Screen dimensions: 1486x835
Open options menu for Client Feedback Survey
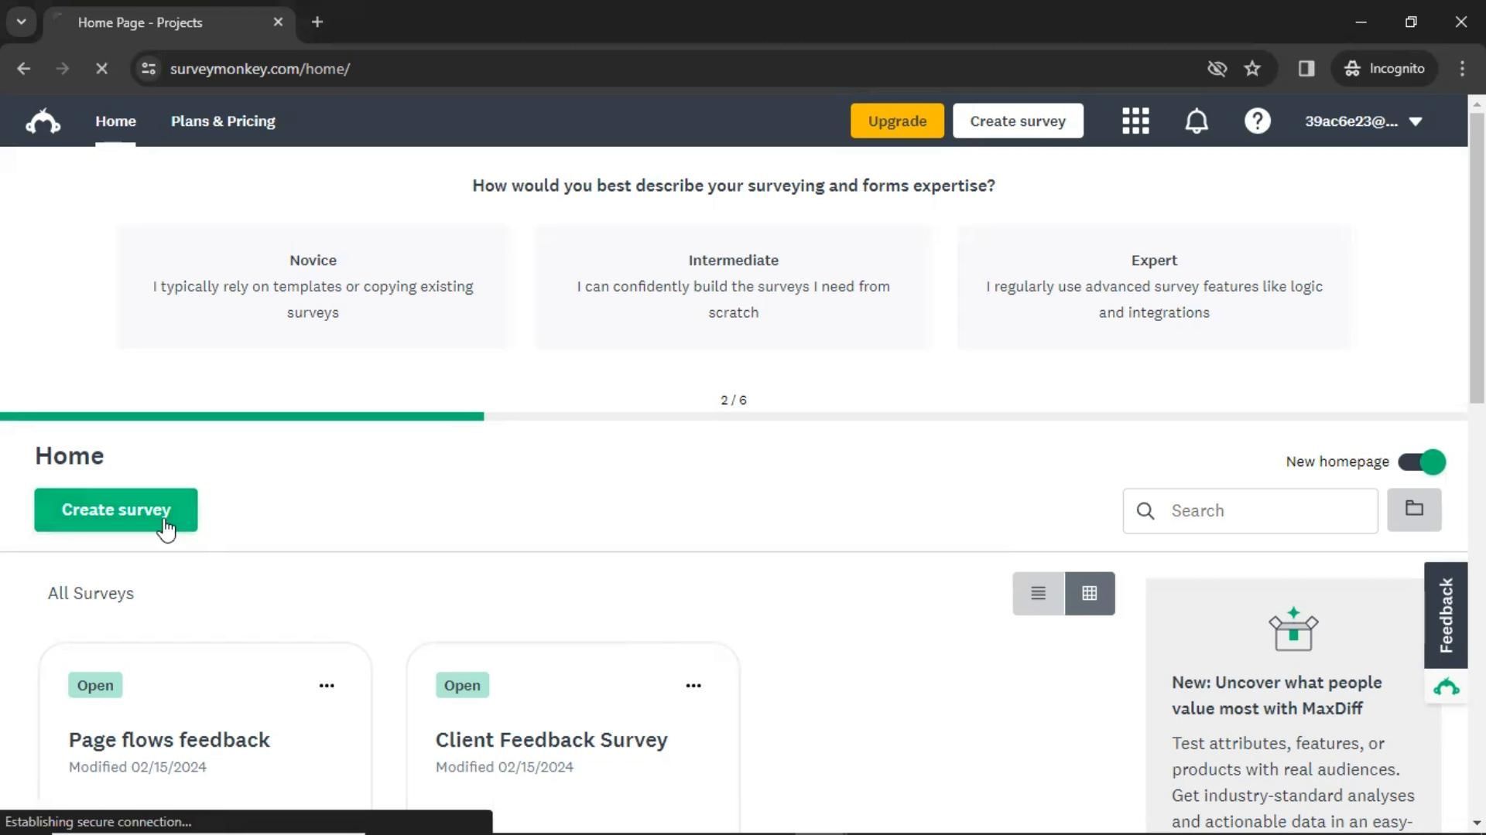coord(693,686)
